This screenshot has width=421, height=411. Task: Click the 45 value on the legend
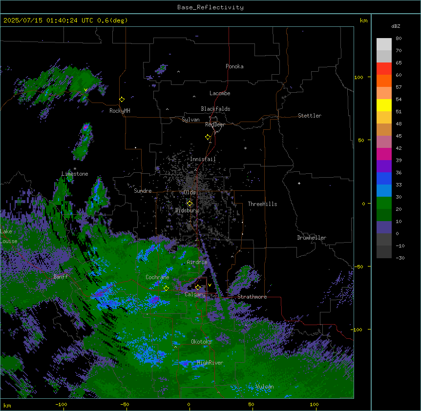tap(399, 136)
